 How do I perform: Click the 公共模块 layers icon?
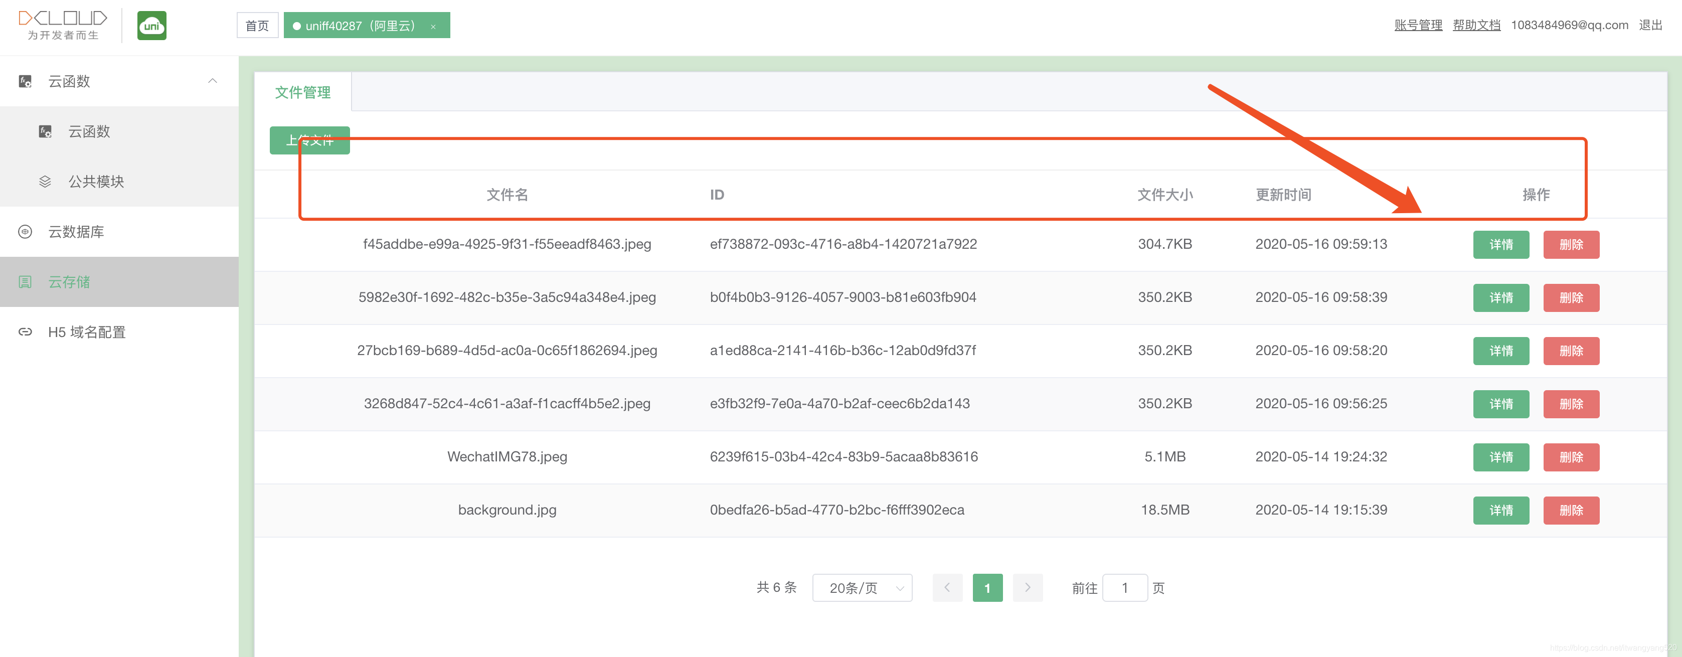click(45, 182)
